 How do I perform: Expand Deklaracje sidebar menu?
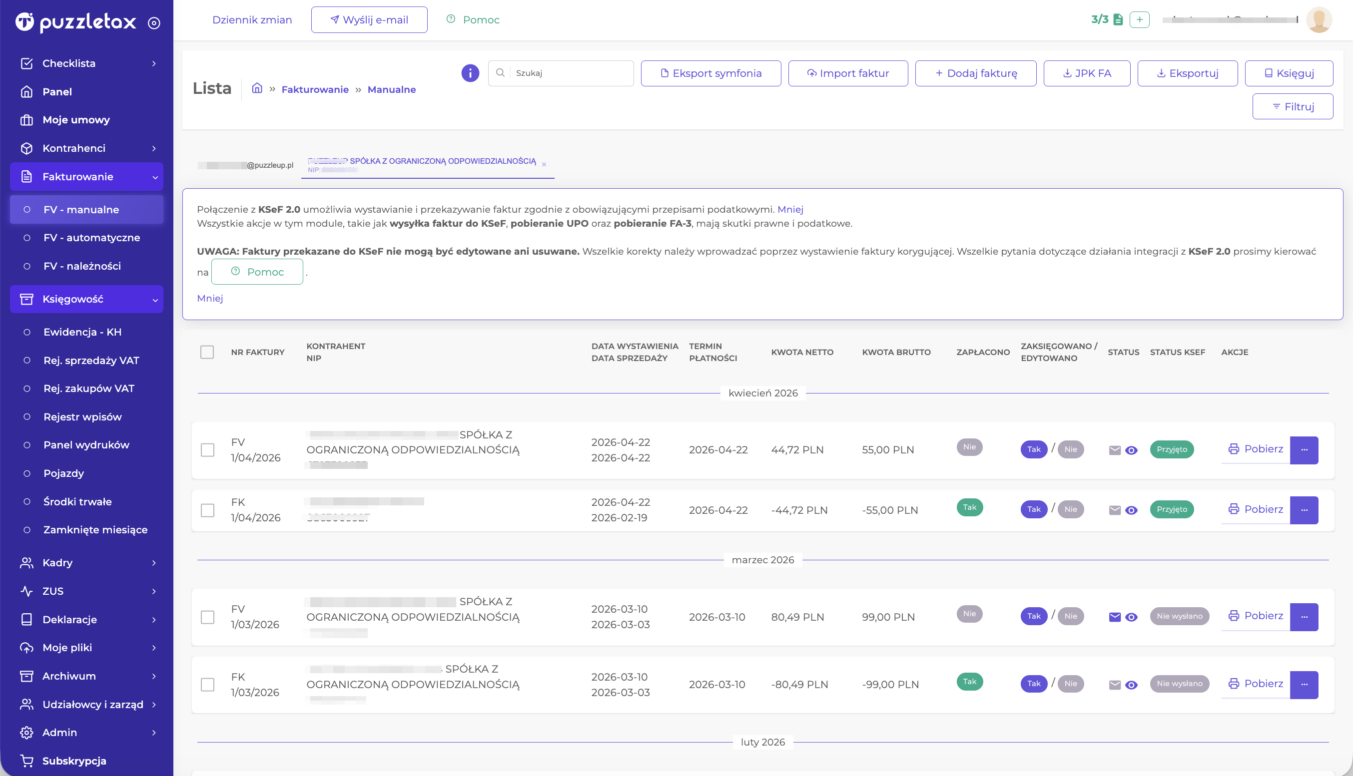[x=86, y=619]
